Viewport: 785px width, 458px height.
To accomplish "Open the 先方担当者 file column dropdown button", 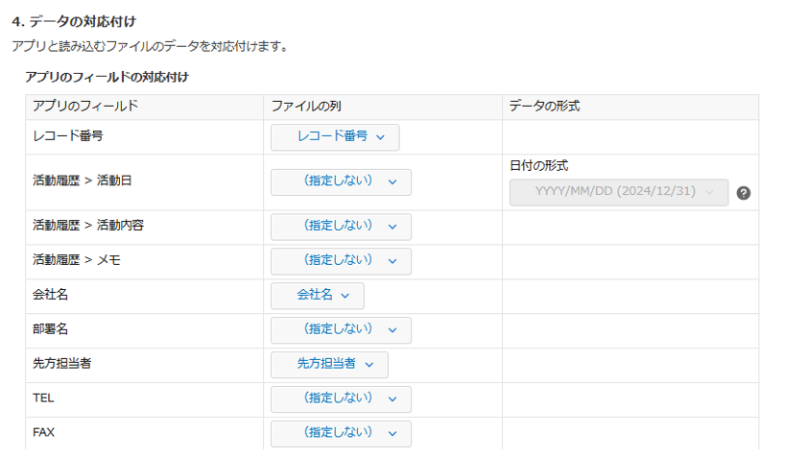I will (329, 365).
